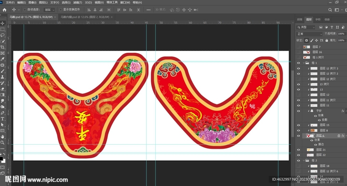Hide the 组 2 group
The image size is (347, 186).
coord(299,161)
